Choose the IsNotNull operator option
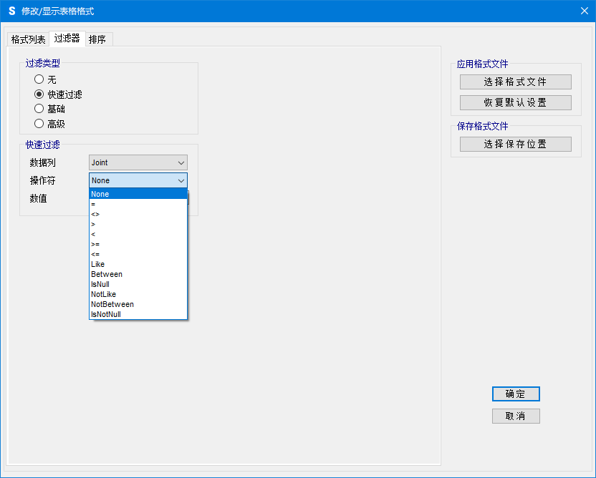596x478 pixels. point(106,314)
